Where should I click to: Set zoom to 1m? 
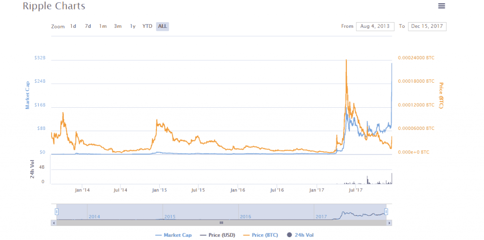(103, 26)
